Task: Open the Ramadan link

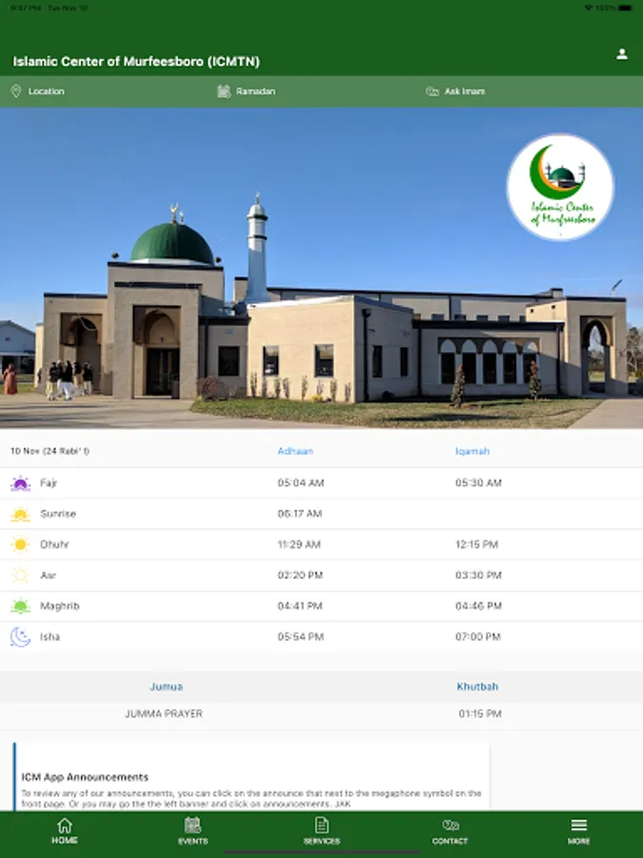Action: click(255, 92)
